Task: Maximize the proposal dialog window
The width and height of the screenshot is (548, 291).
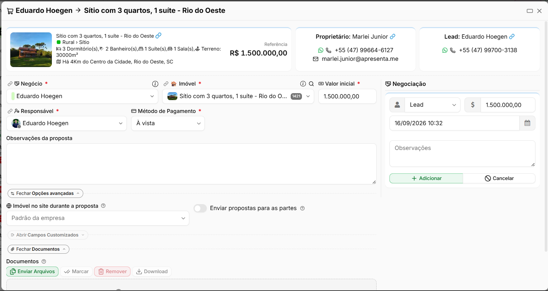Action: tap(530, 11)
